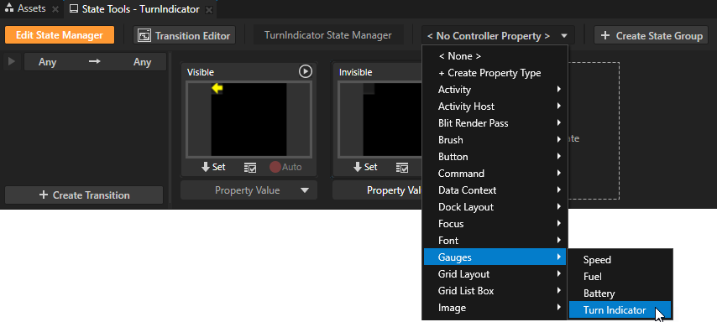Toggle Auto record for Visible state
This screenshot has width=717, height=322.
[x=285, y=167]
